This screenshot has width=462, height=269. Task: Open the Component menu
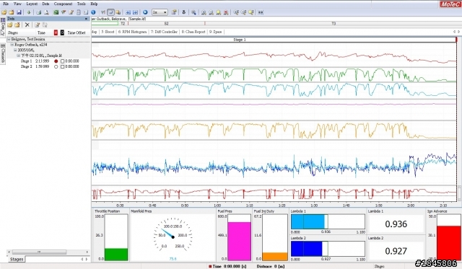[x=63, y=4]
